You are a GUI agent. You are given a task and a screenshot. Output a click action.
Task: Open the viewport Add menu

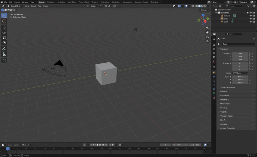40,6
